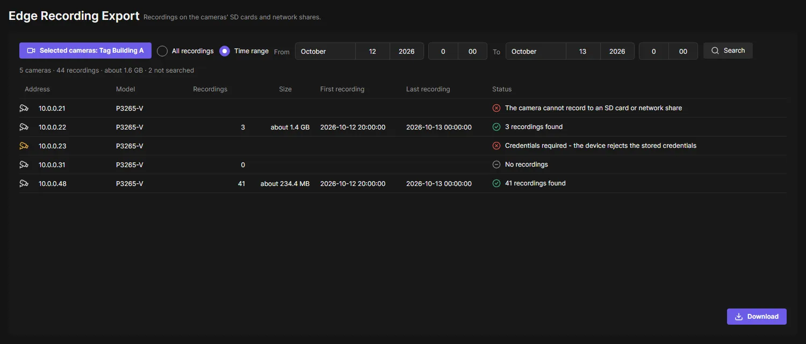The image size is (806, 344).
Task: Click camera icon for 10.0.0.21
Action: tap(24, 108)
